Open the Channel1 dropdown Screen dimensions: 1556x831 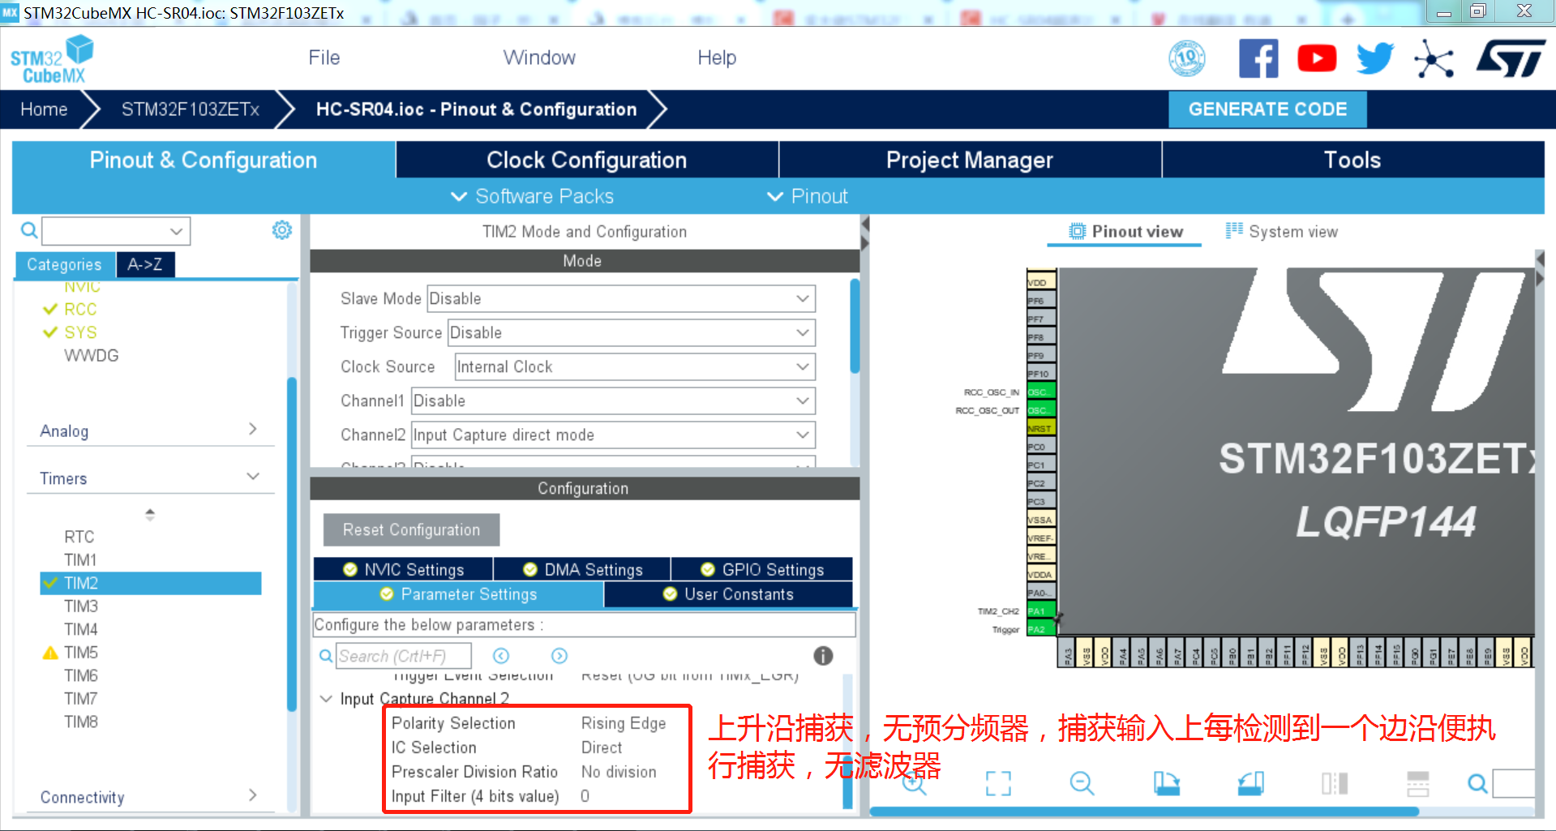[613, 401]
